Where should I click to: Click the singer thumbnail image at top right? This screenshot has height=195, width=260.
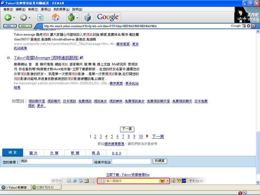pos(247,15)
